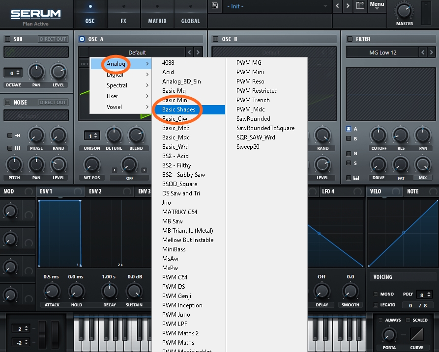Go to the next preset arrow
Viewport: 439px width, 352px height.
pos(348,6)
